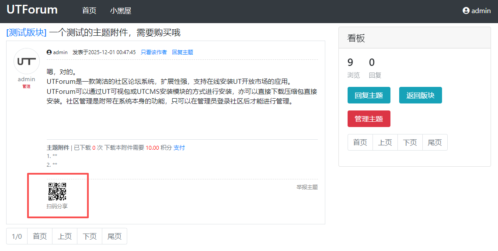Viewport: 498px width, 251px height.
Task: Click the UTForum logo in header
Action: [32, 10]
